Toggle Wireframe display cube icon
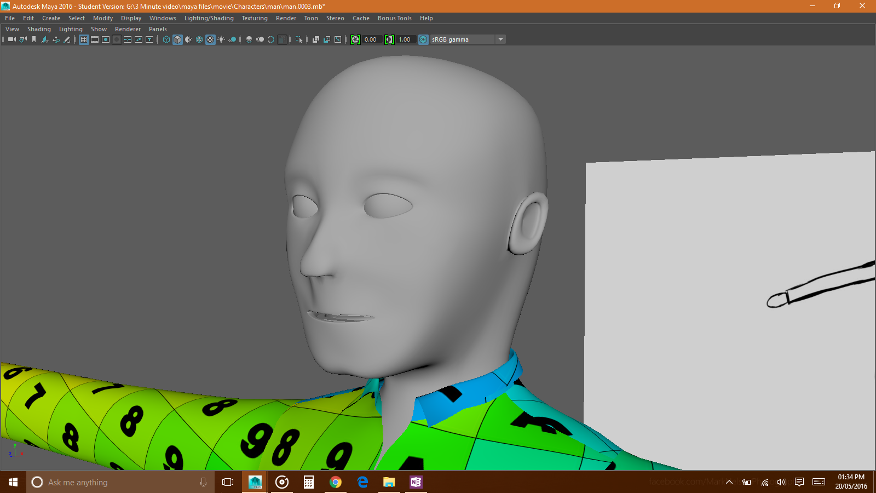876x493 pixels. coord(166,39)
